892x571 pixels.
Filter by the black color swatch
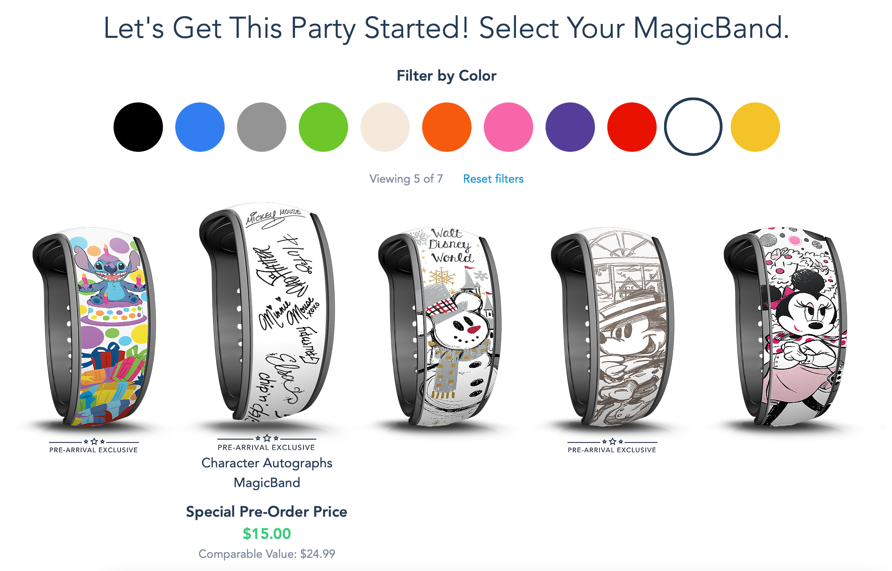(x=138, y=127)
